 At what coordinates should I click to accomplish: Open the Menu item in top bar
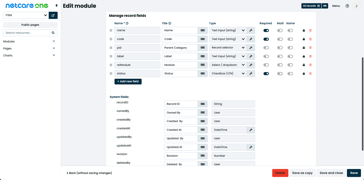(336, 6)
